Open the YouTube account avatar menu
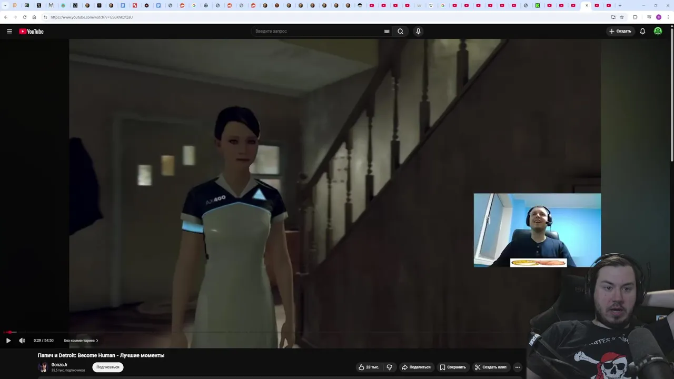 tap(658, 32)
